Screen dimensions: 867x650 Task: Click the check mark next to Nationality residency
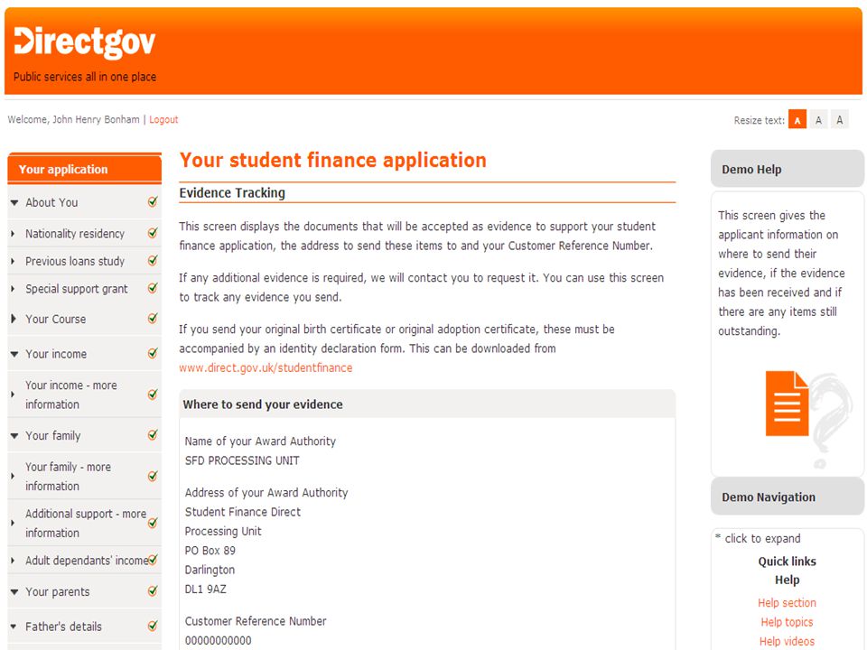pos(153,233)
